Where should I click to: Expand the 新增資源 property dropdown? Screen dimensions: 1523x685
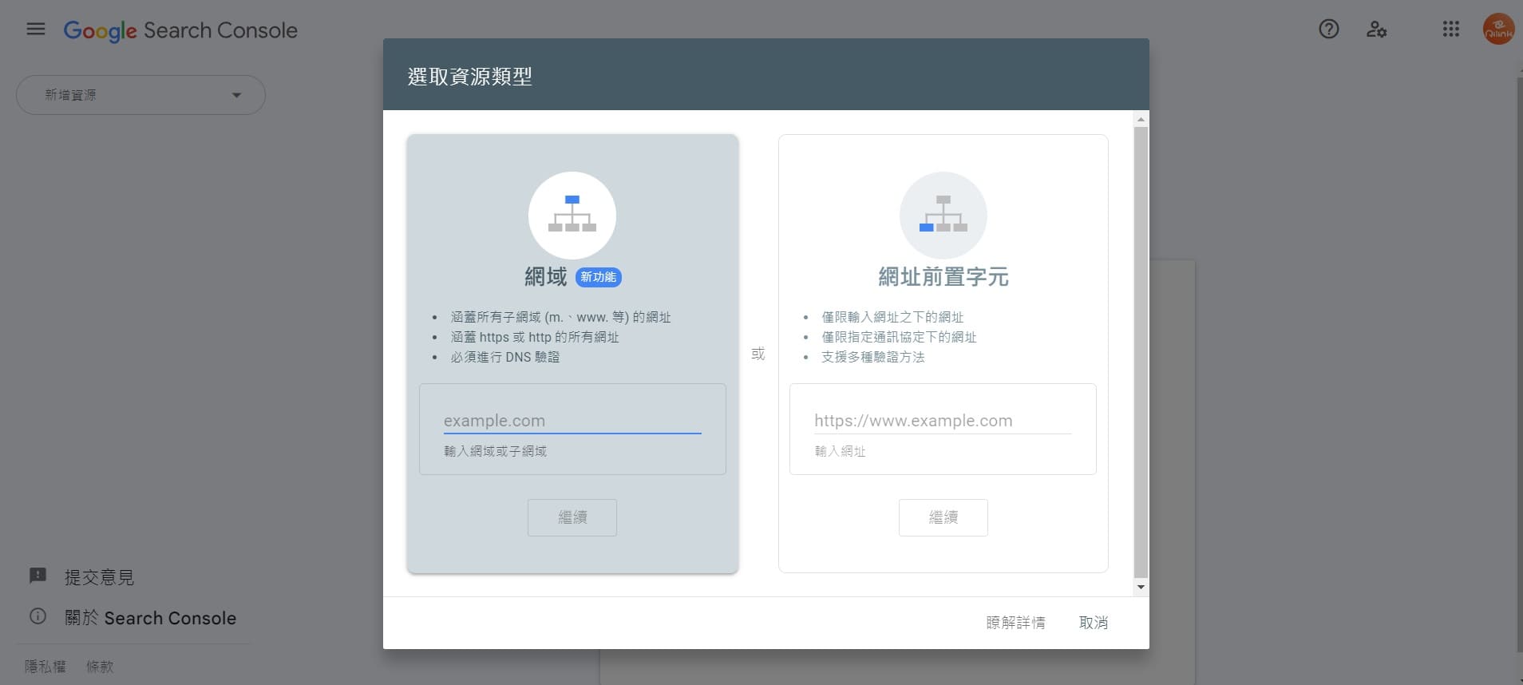coord(140,95)
